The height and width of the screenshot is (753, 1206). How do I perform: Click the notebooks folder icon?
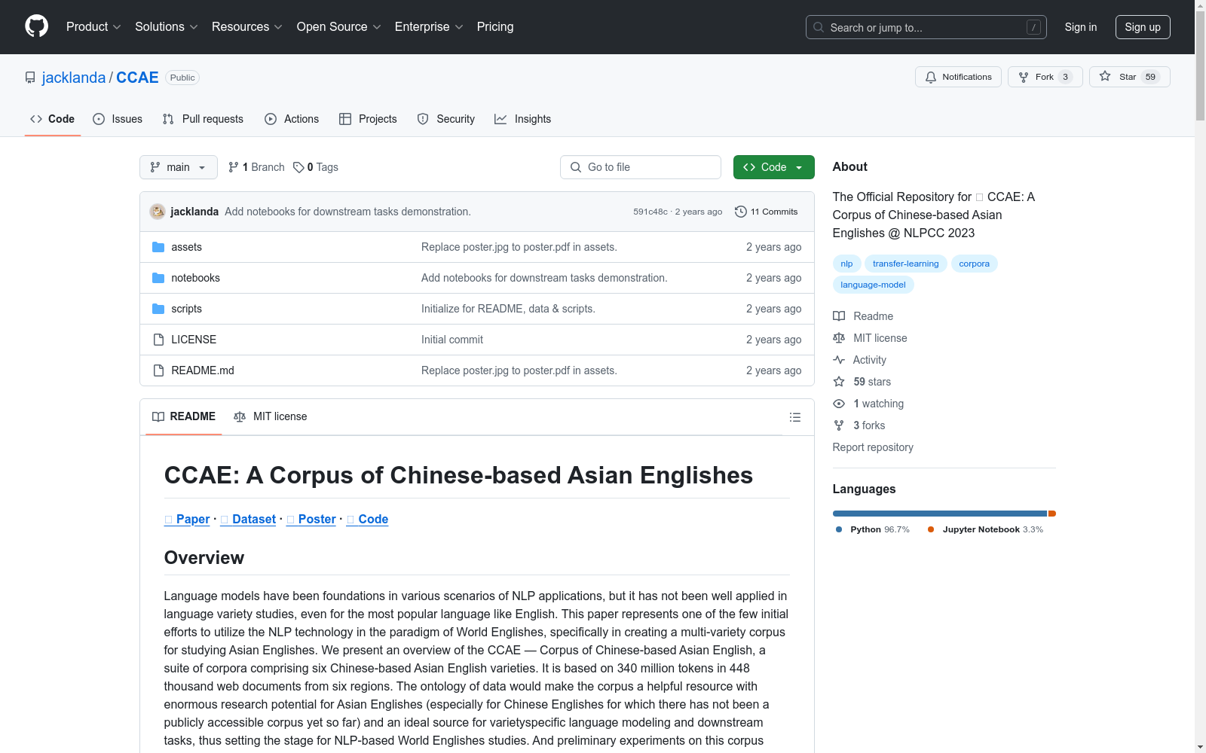point(158,278)
